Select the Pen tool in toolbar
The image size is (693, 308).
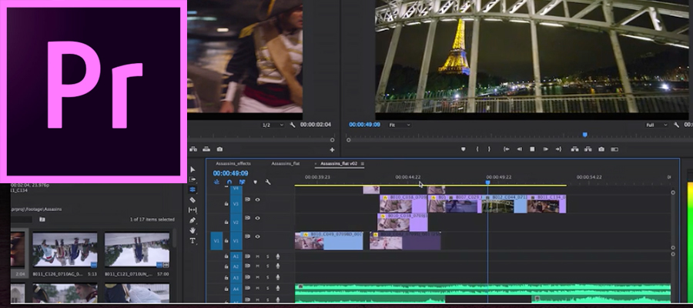click(x=192, y=220)
